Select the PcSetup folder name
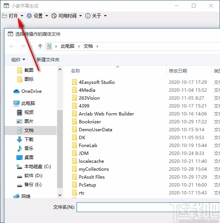Image resolution: width=220 pixels, height=223 pixels. coord(87,185)
